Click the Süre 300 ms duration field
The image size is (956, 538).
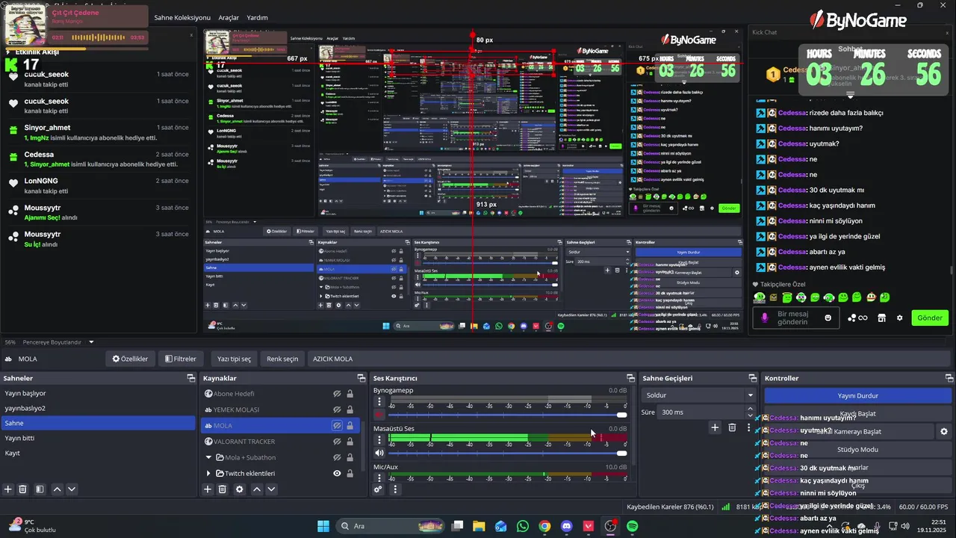coord(707,412)
